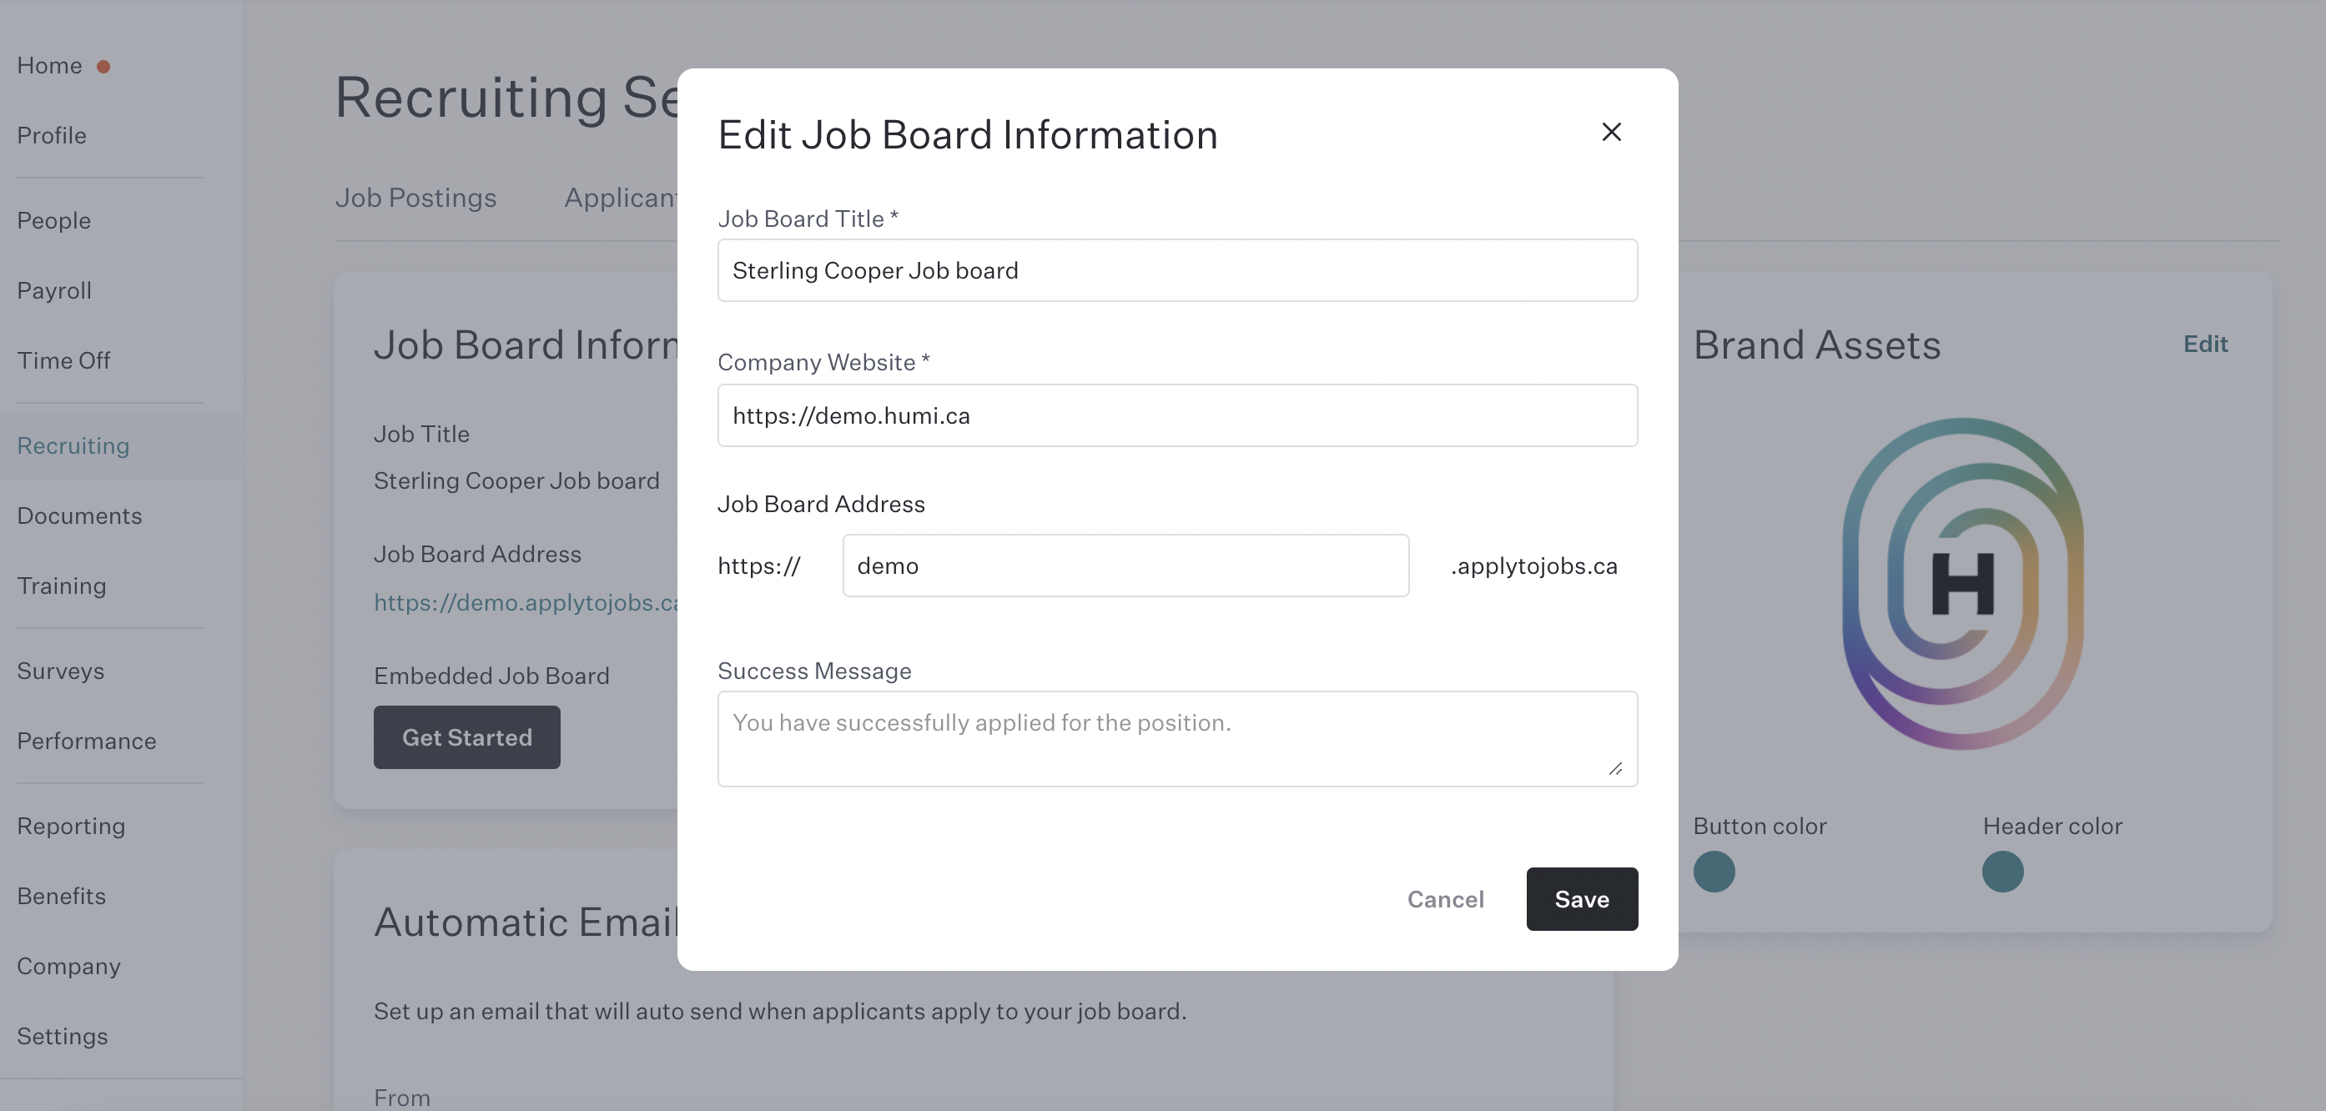
Task: Click the Company Website field
Action: coord(1177,415)
